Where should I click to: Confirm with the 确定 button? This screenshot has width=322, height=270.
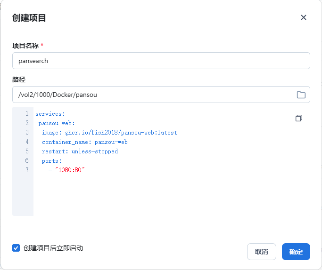pyautogui.click(x=296, y=252)
